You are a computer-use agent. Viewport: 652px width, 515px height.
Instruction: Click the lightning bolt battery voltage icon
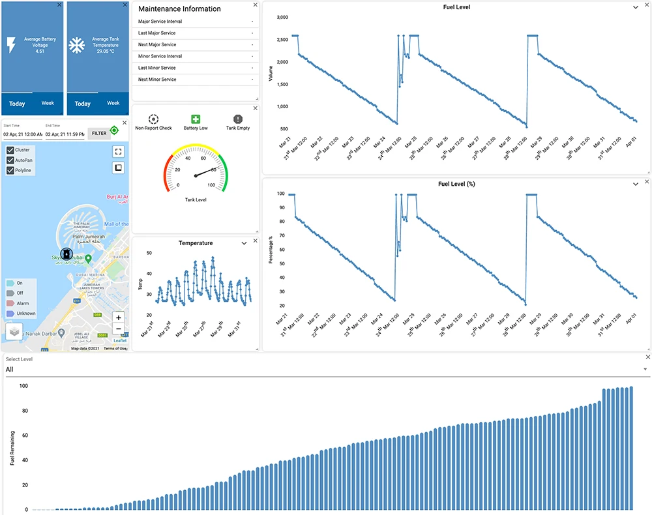click(x=11, y=45)
